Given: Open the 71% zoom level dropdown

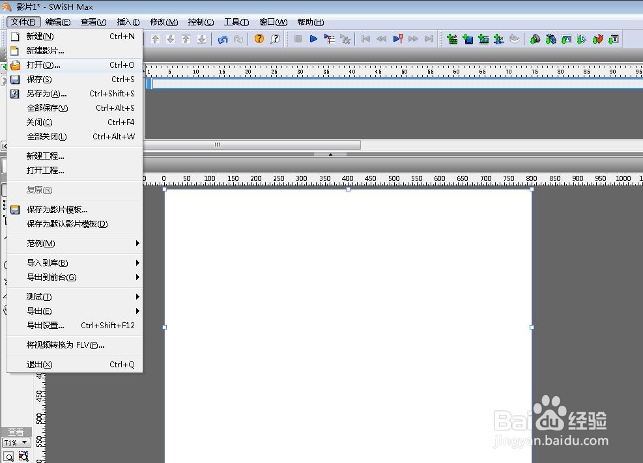Looking at the screenshot, I should click(x=17, y=443).
